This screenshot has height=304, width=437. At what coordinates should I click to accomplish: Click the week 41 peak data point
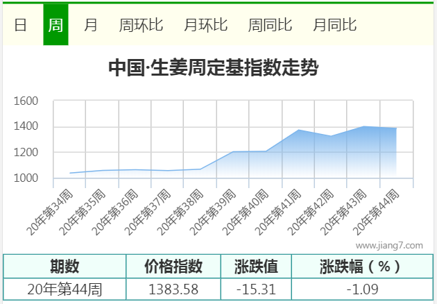(x=298, y=130)
